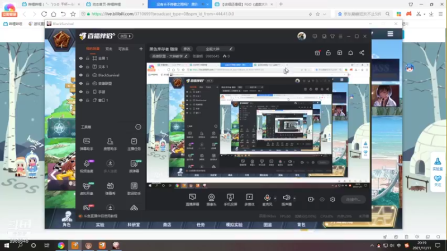The width and height of the screenshot is (447, 251).
Task: Expand microphone options arrow
Action: (x=275, y=198)
